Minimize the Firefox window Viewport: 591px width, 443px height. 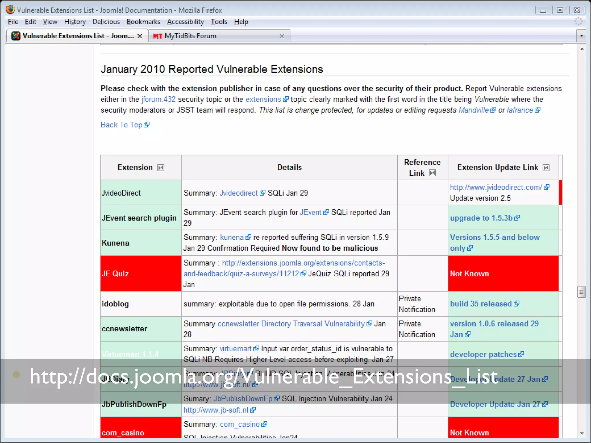543,10
